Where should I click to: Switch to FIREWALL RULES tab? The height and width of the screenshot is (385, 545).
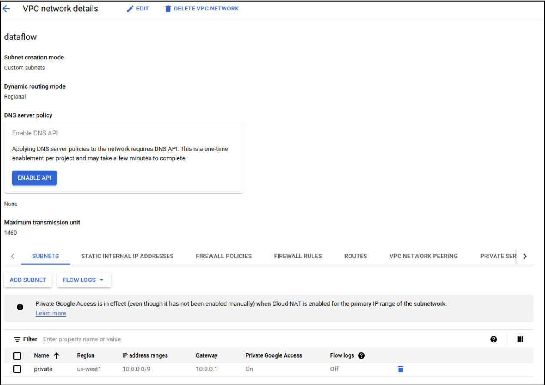[298, 256]
